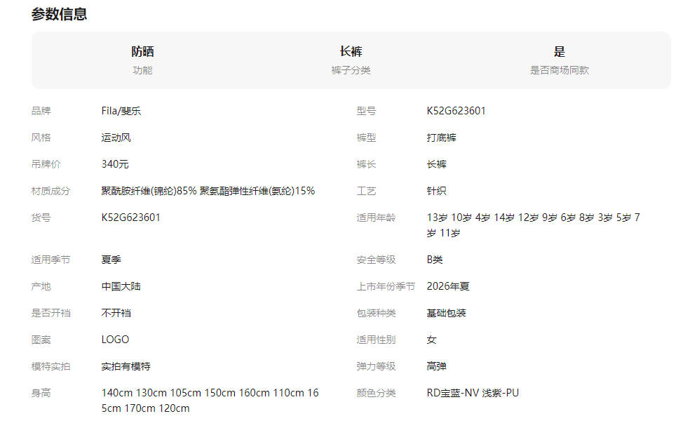The height and width of the screenshot is (435, 690).
Task: Click the 裤子分类 label in the summary
Action: point(351,70)
